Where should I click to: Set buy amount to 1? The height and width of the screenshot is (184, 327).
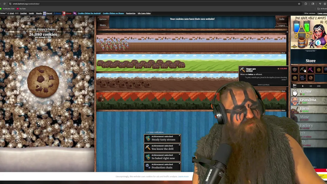303,86
